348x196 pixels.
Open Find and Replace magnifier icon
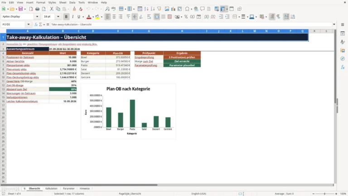click(107, 9)
